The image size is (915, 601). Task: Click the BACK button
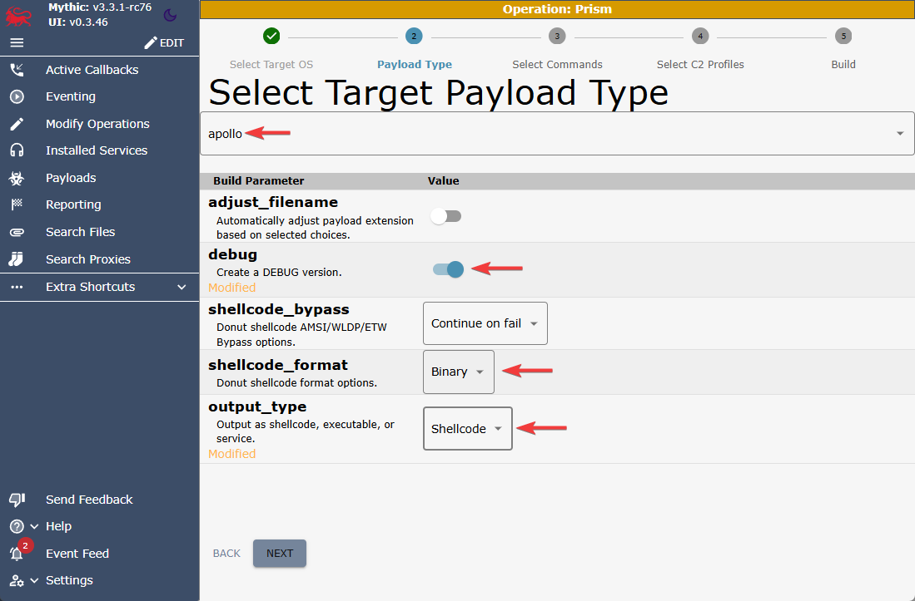pos(226,554)
